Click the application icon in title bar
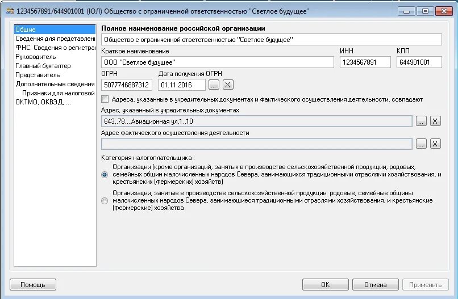This screenshot has height=299, width=458. pyautogui.click(x=10, y=10)
